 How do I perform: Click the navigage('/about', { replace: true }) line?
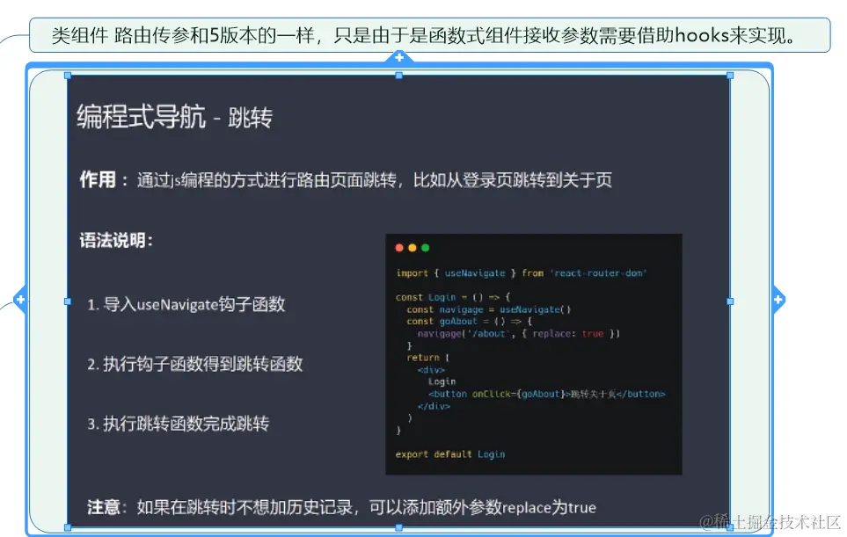click(518, 333)
